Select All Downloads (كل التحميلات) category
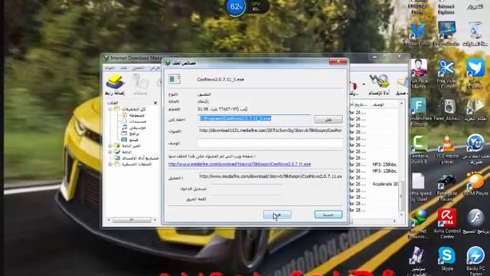This screenshot has width=490, height=276. click(133, 109)
